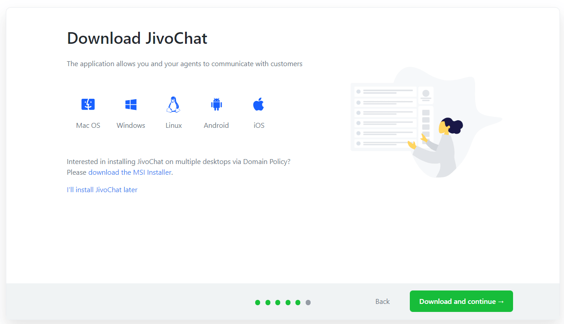Jump to first green progress dot

258,303
